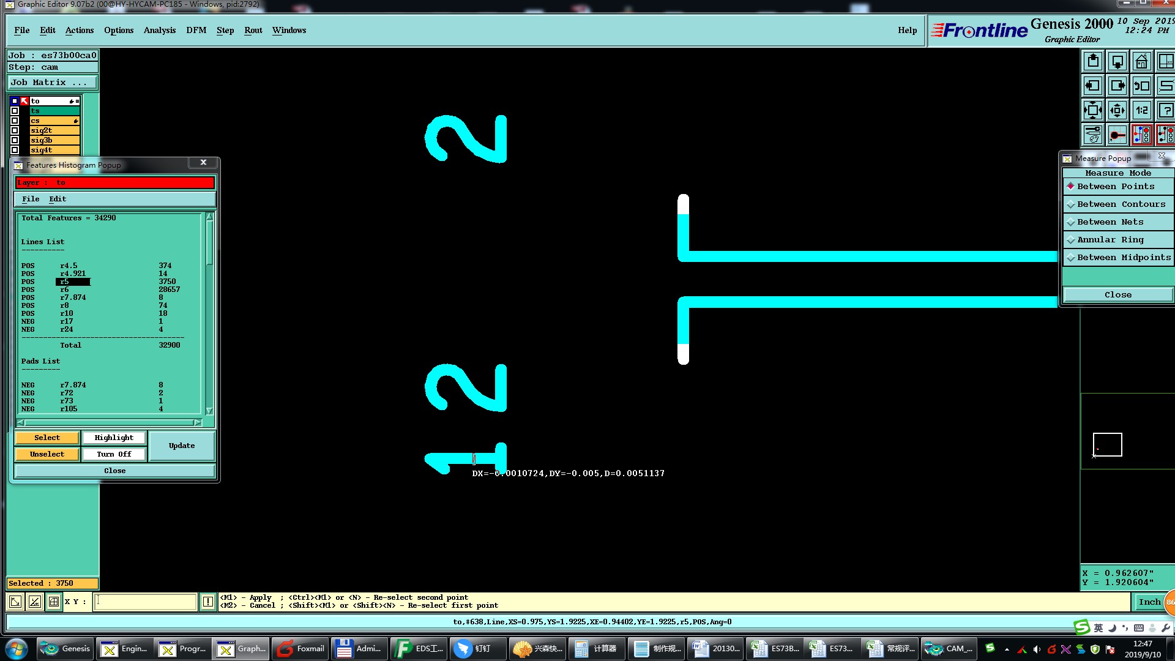Viewport: 1175px width, 661px height.
Task: Click the pan right arrow icon
Action: tap(1117, 86)
